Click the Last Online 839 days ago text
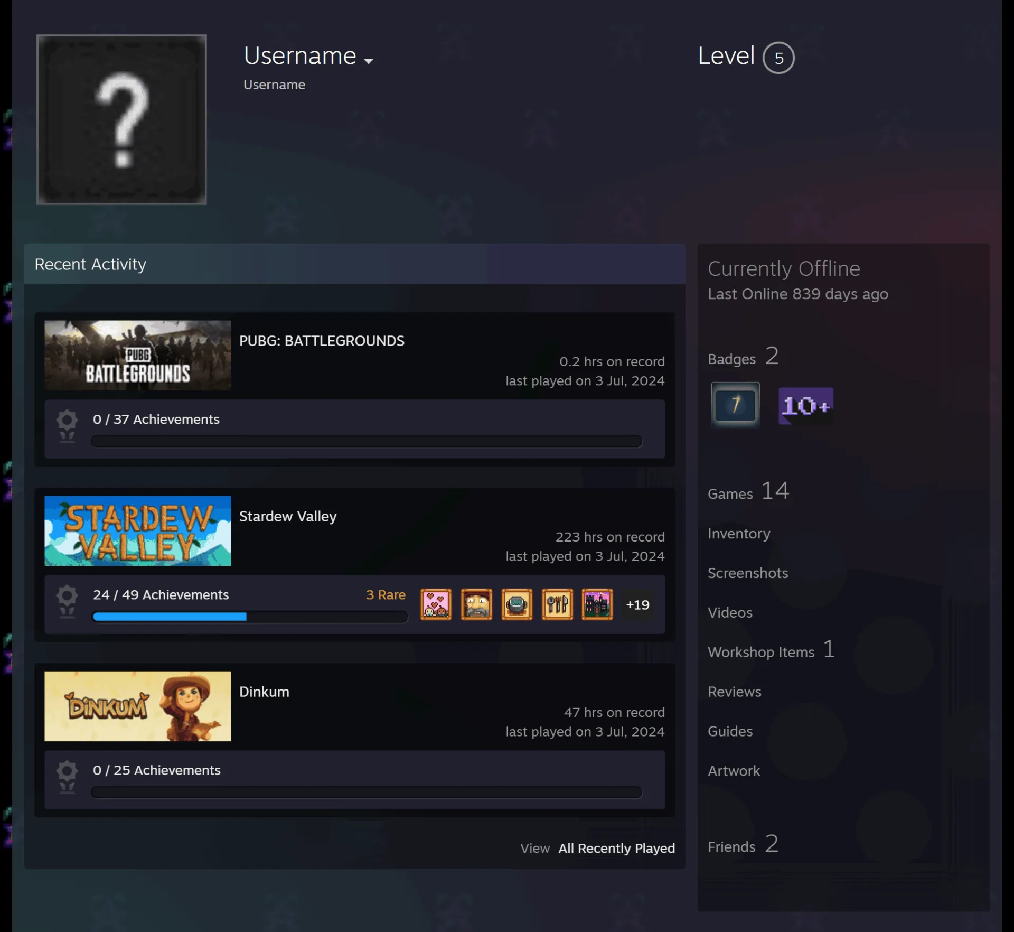The height and width of the screenshot is (932, 1014). pyautogui.click(x=797, y=294)
